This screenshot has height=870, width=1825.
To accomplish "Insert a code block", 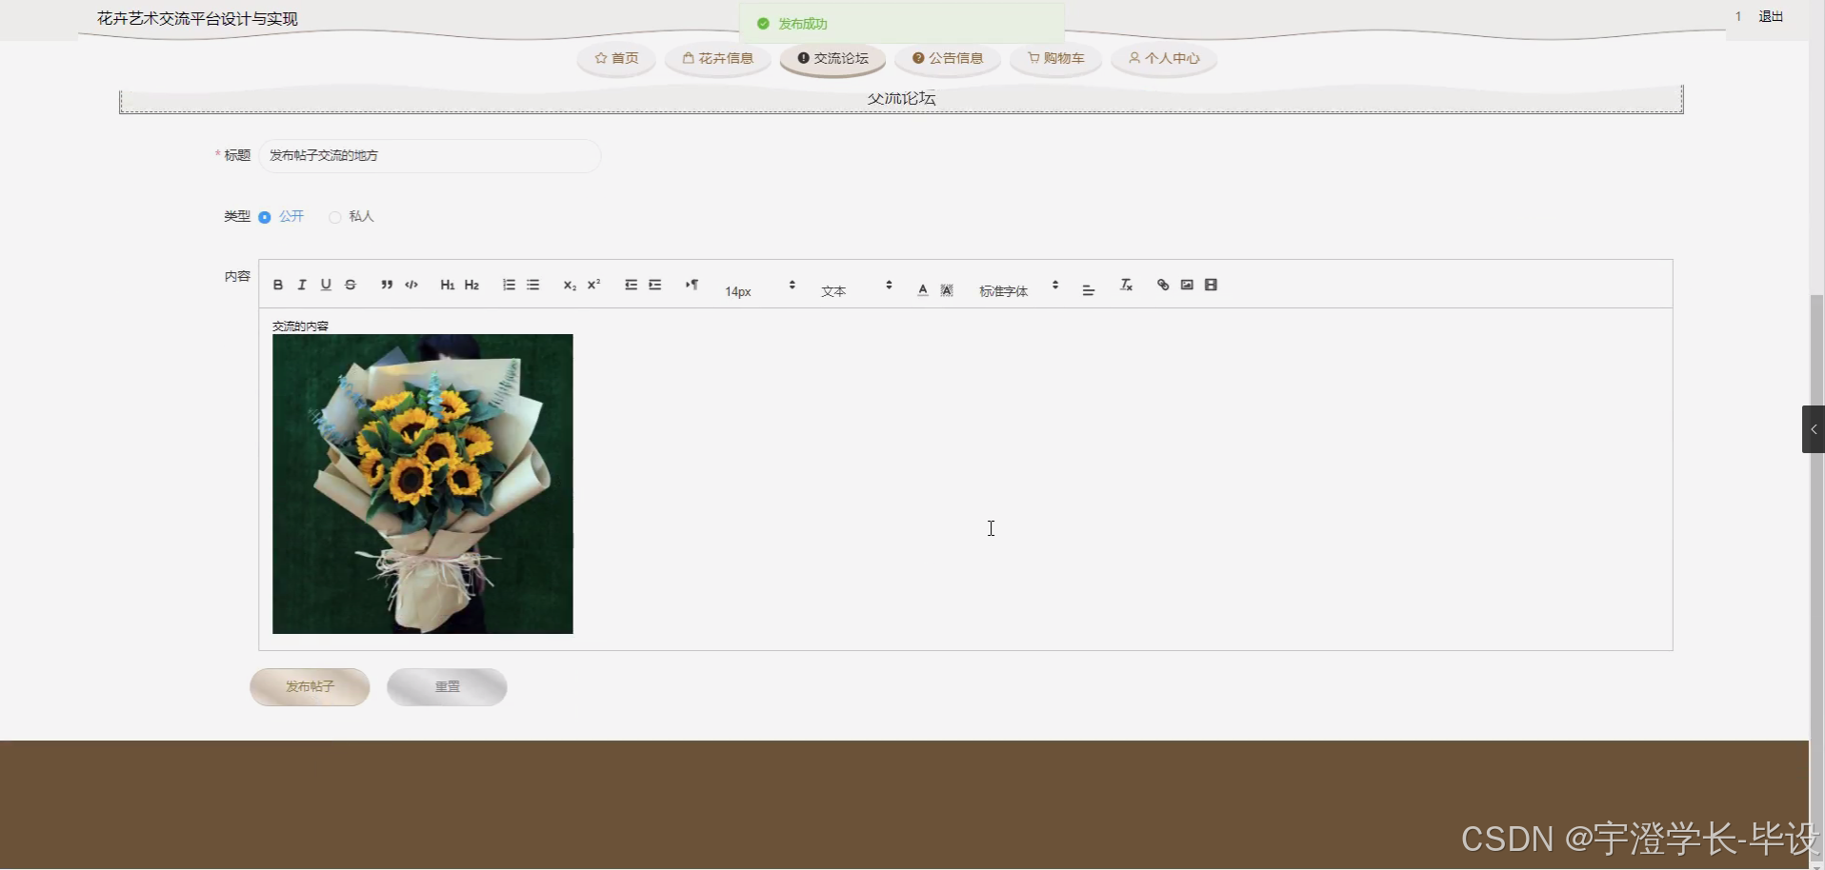I will [411, 285].
